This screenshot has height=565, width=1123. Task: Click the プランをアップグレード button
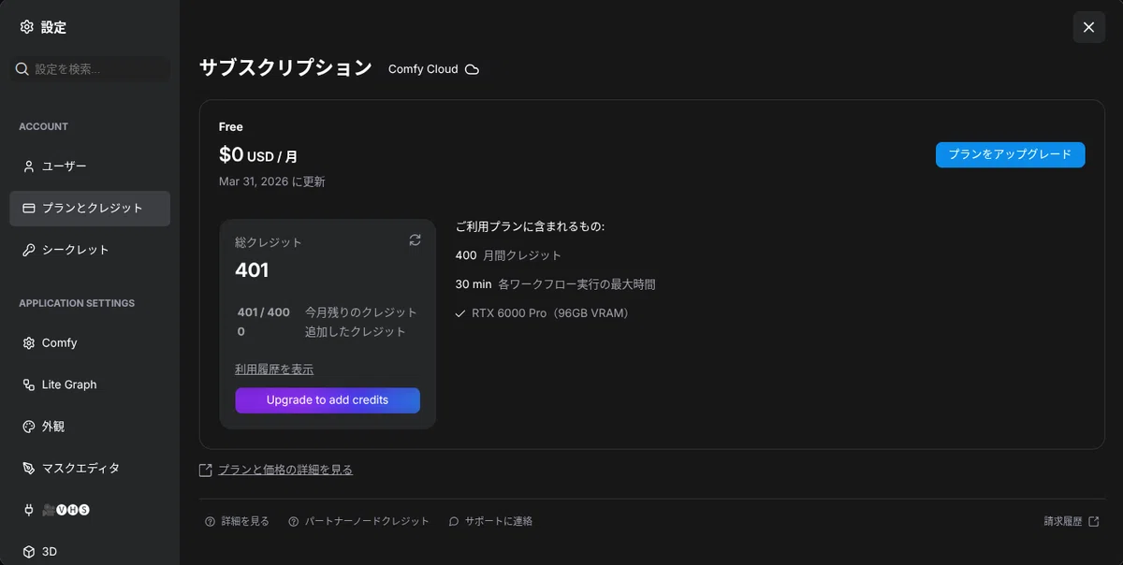click(1010, 154)
